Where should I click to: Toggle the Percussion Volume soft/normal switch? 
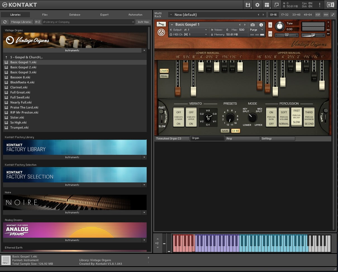tap(284, 117)
